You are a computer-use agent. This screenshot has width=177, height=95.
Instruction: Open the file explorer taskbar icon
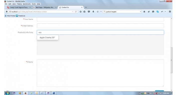31,93
